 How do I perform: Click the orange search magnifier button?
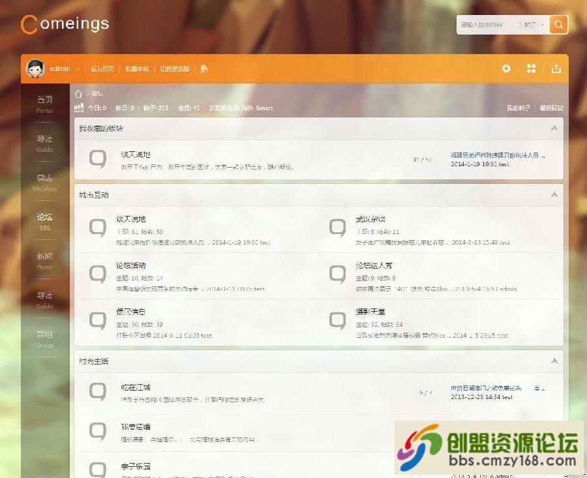[x=558, y=25]
